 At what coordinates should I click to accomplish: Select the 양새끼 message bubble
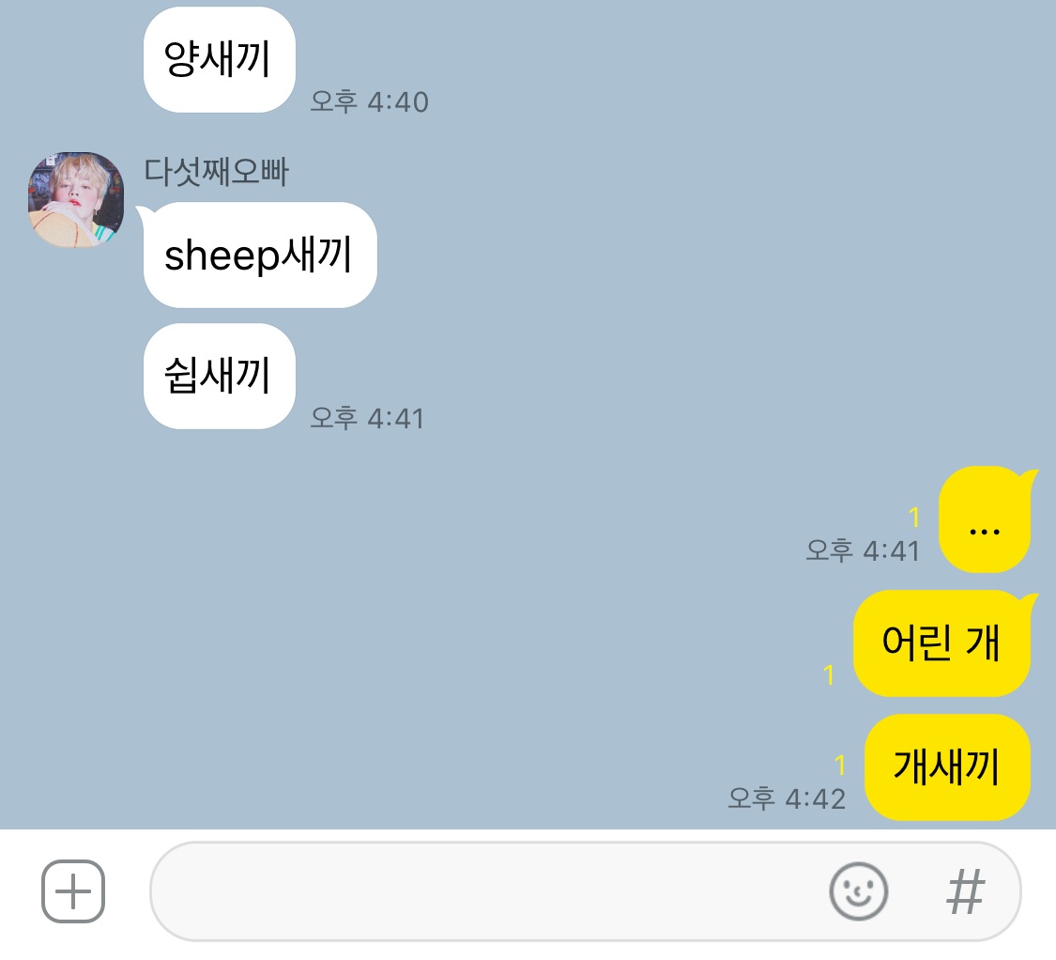[x=220, y=60]
